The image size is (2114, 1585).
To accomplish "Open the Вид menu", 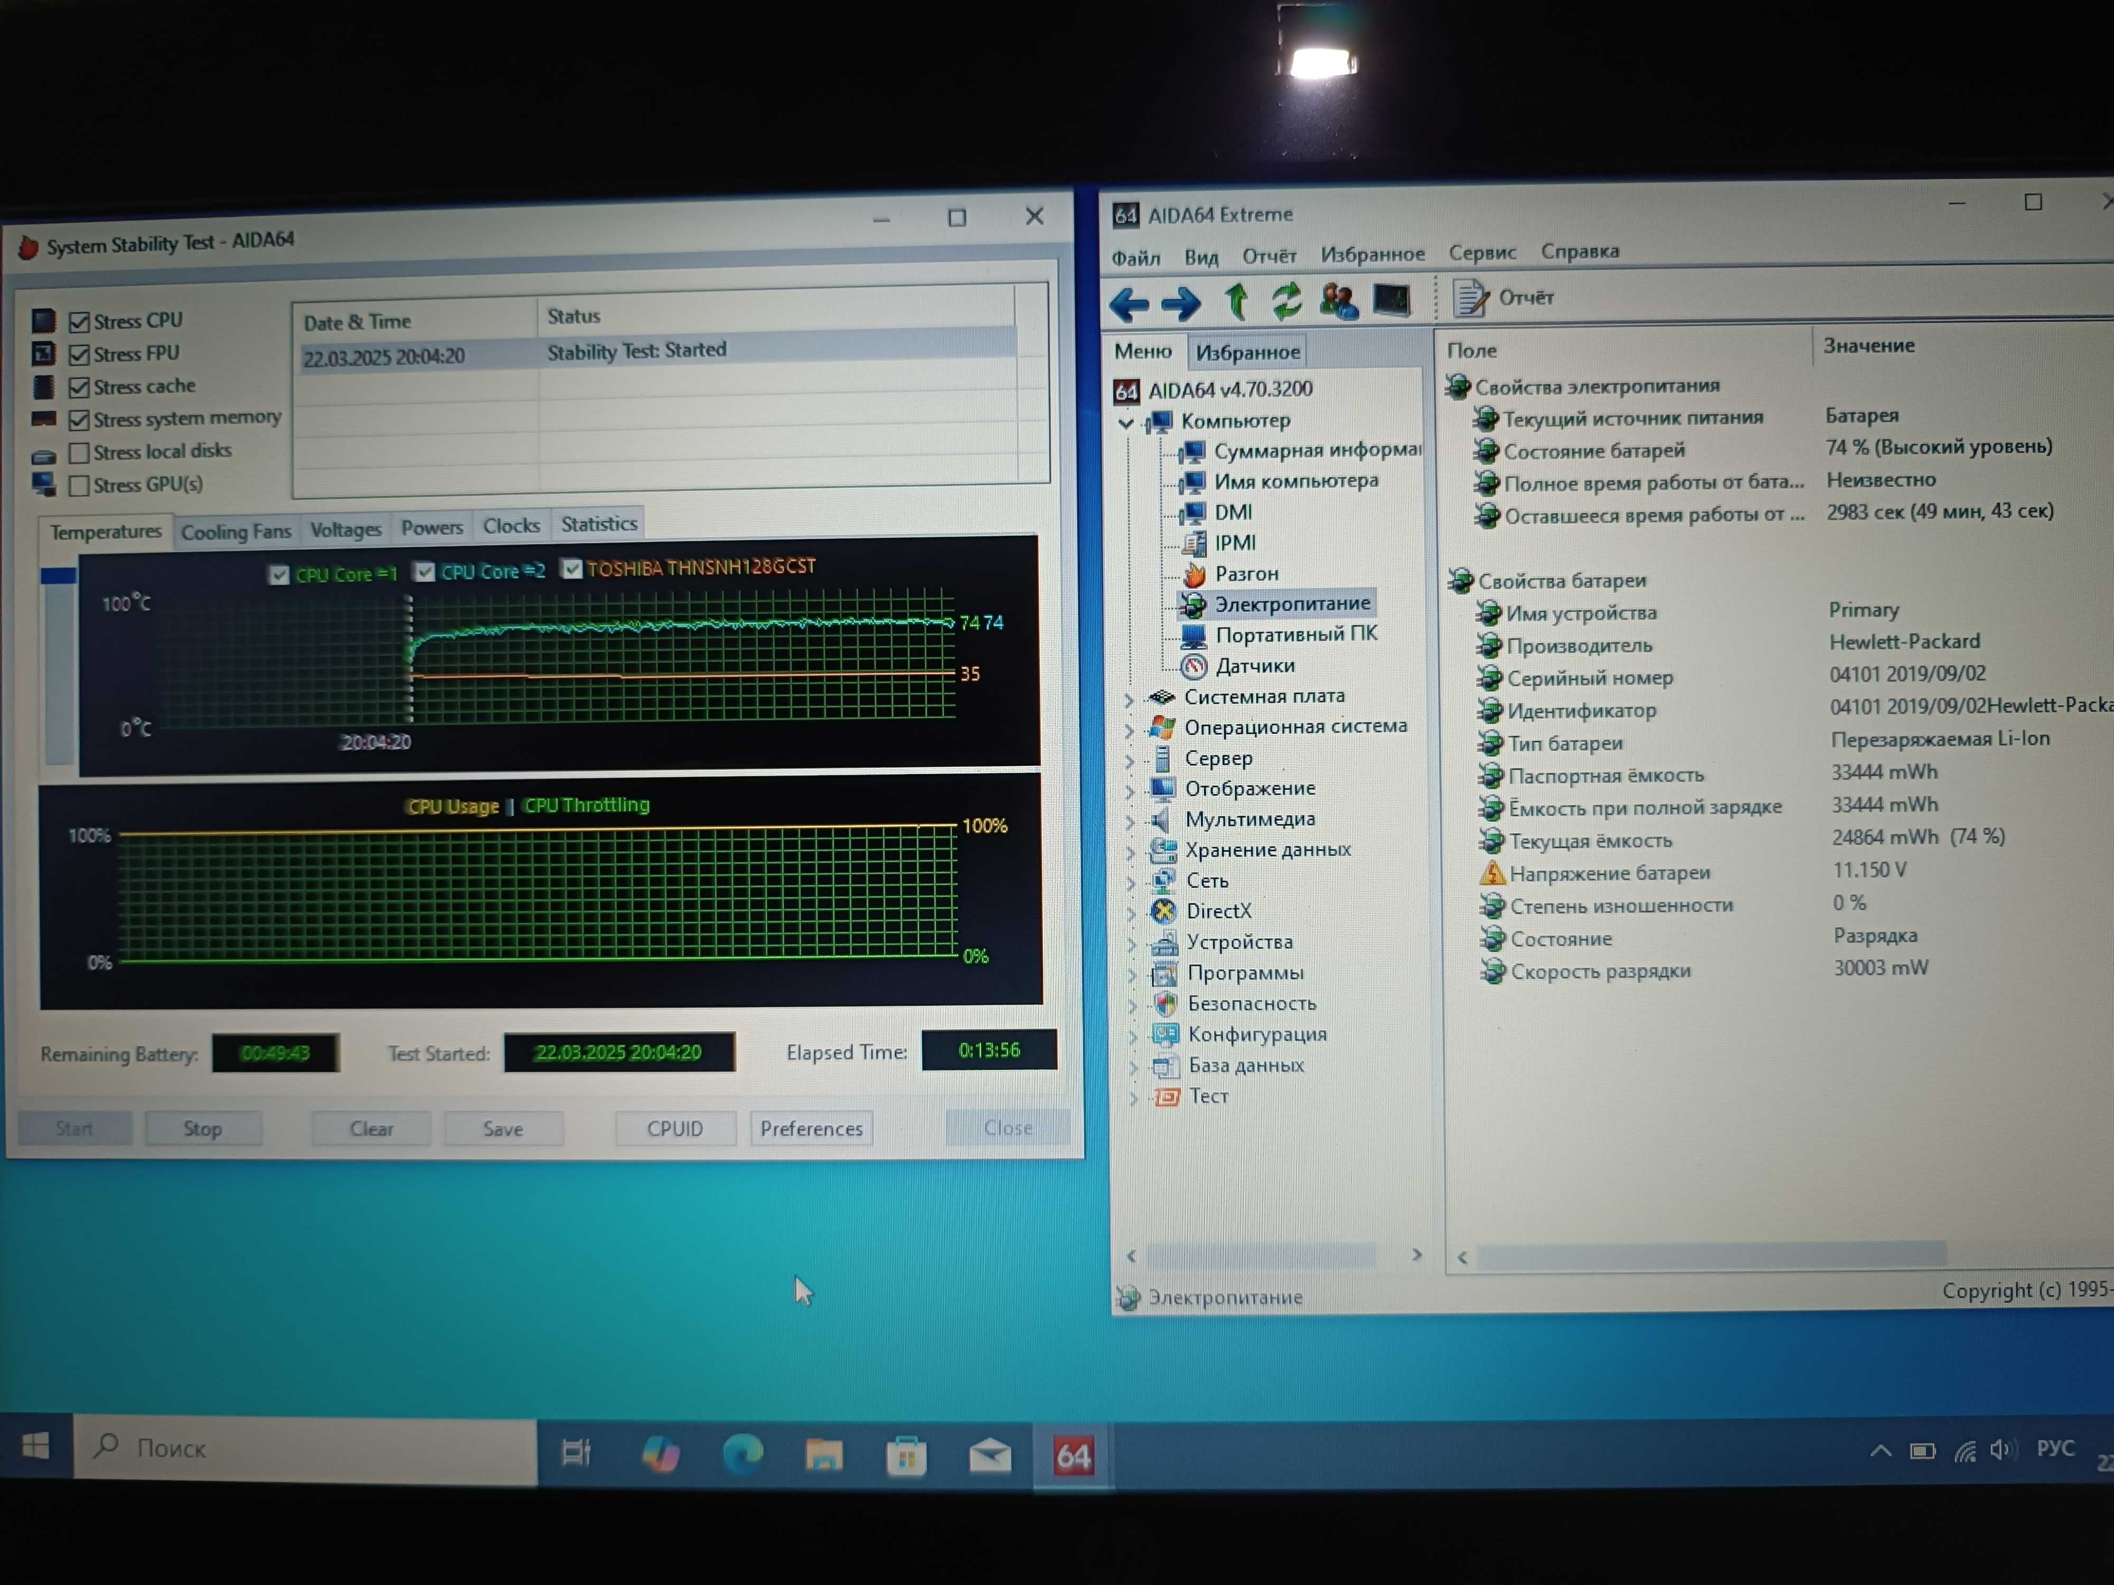I will pyautogui.click(x=1200, y=257).
